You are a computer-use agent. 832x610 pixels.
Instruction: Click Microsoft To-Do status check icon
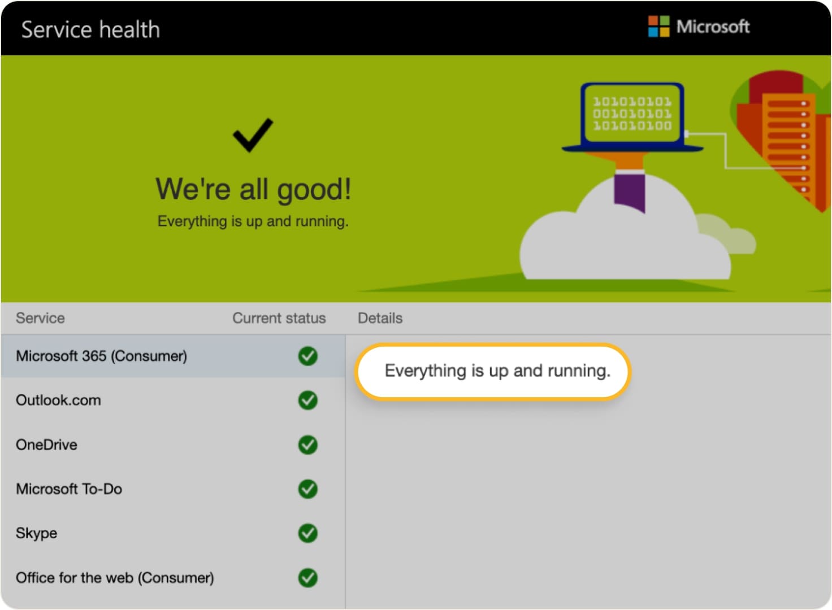pos(307,489)
